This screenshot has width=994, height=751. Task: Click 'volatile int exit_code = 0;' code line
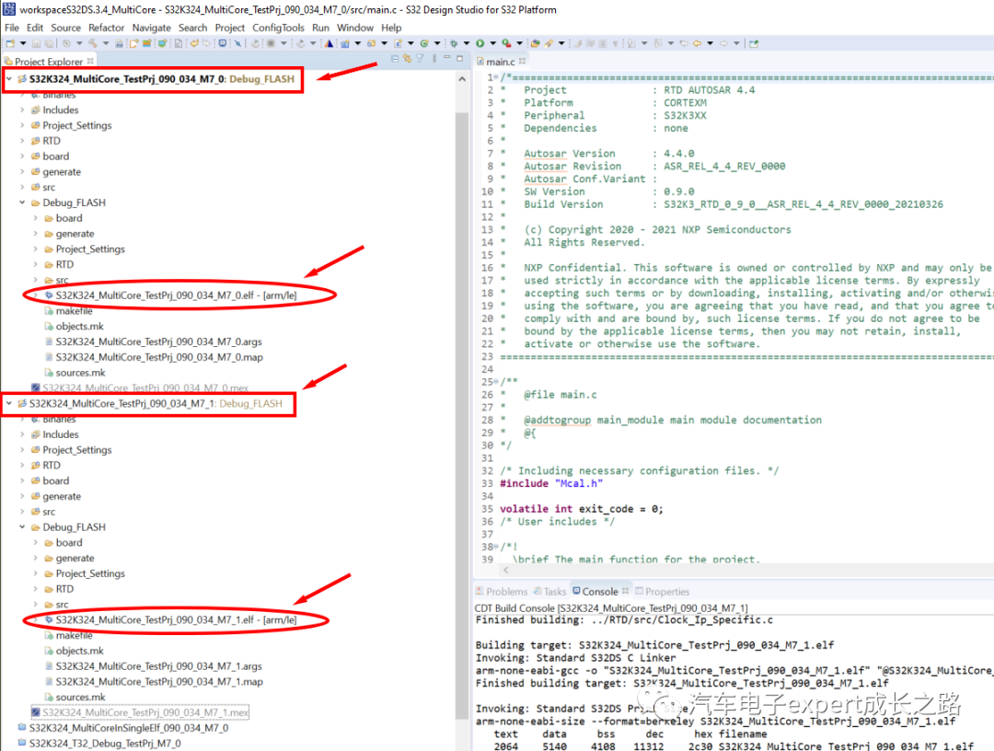pos(582,509)
